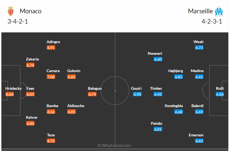Screen dimensions: 230x151
Task: Select the player Akliouche
Action: (76, 106)
